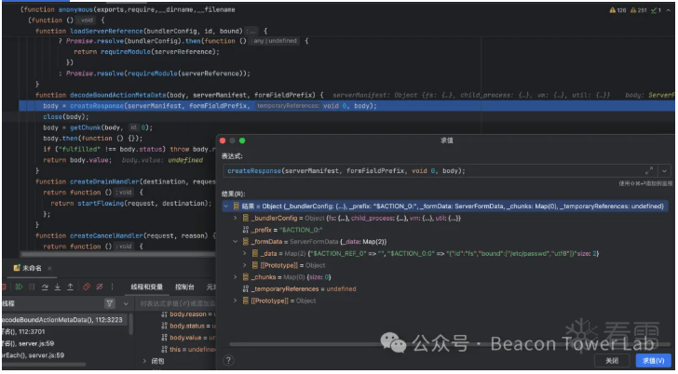This screenshot has height=374, width=678.
Task: Click the return body.value; code line
Action: [x=77, y=160]
